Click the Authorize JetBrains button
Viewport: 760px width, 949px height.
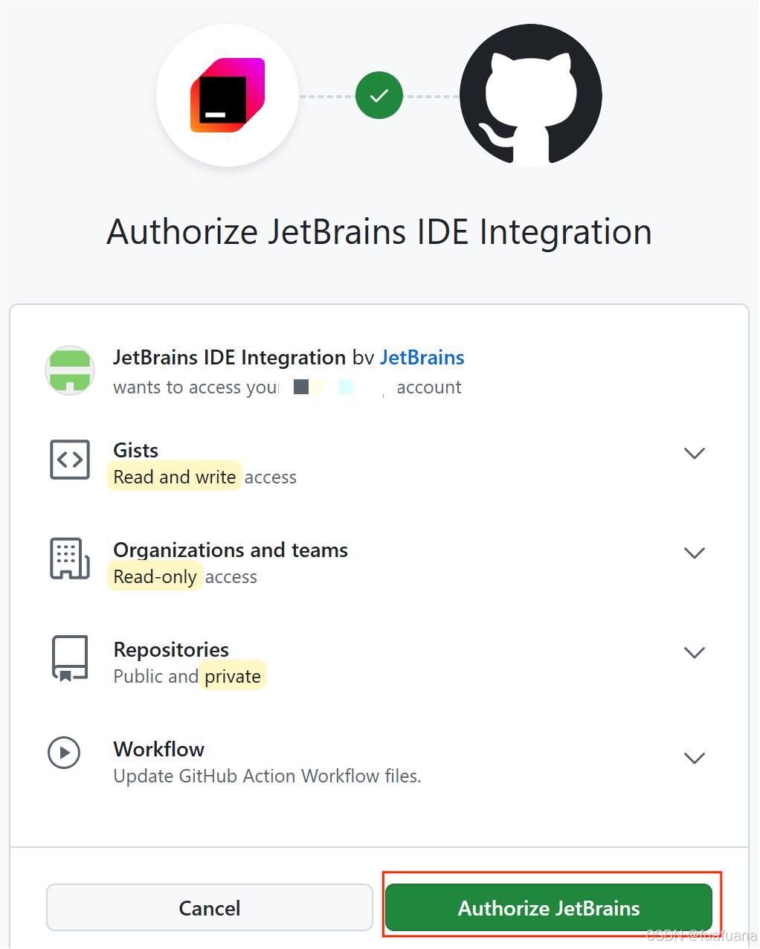[549, 908]
